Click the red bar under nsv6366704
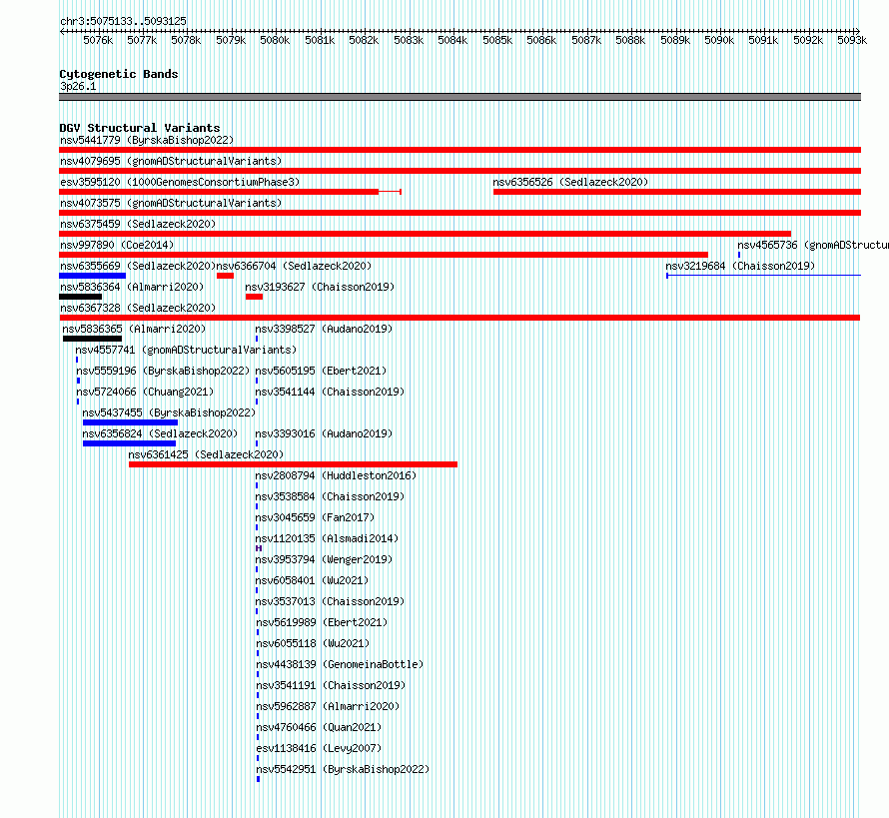This screenshot has width=889, height=818. pos(225,276)
